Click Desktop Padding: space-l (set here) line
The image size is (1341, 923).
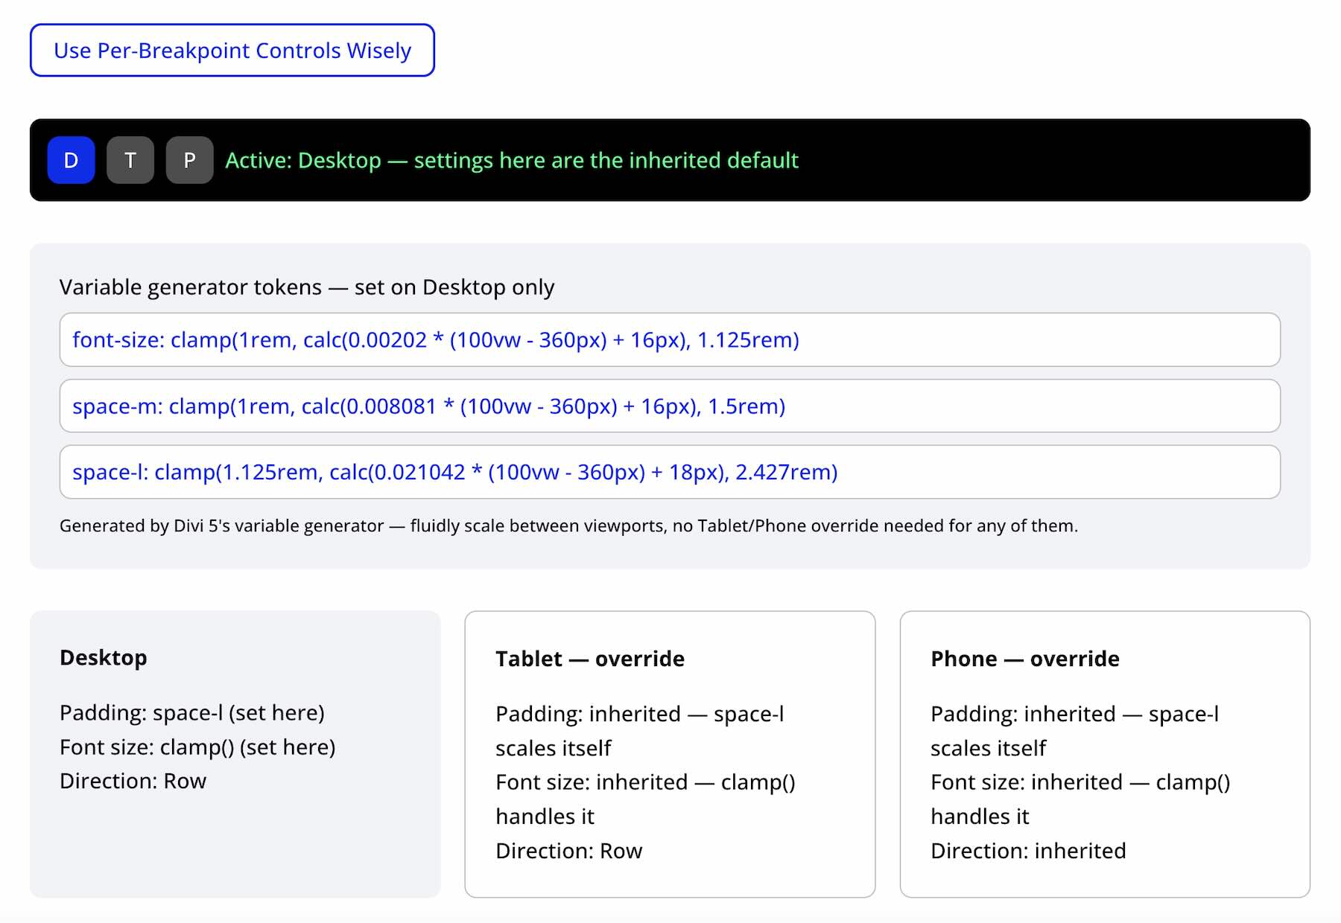[x=192, y=713]
